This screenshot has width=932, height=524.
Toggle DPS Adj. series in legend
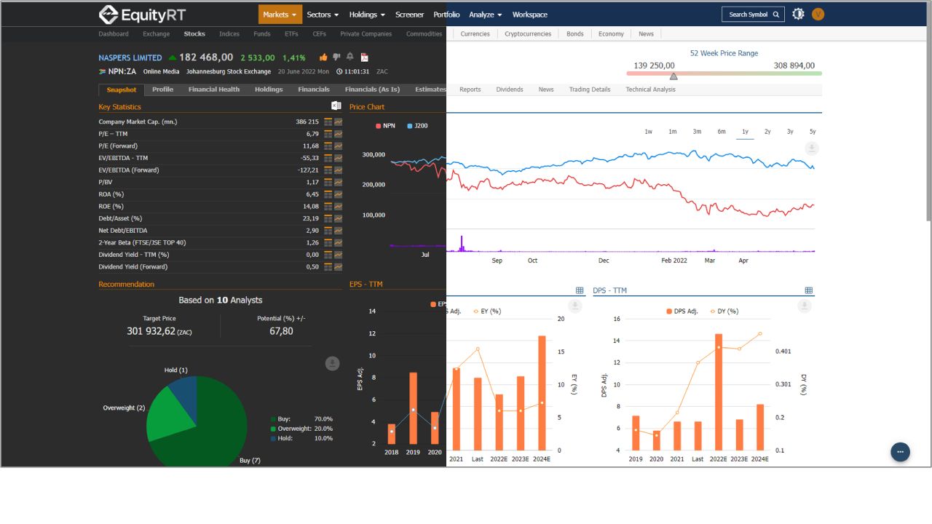[x=682, y=311]
